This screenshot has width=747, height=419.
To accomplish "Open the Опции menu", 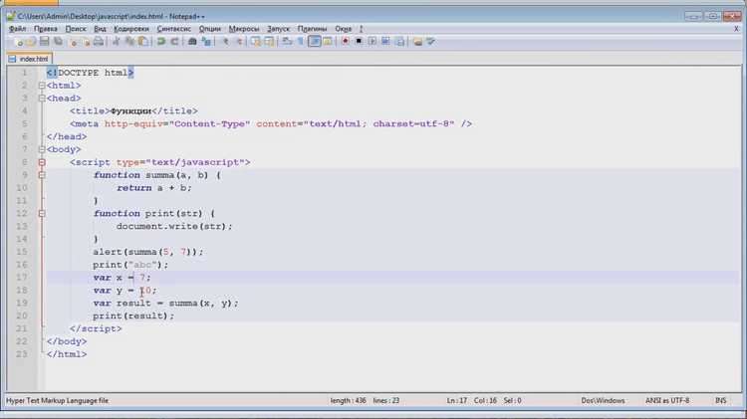I will (209, 29).
